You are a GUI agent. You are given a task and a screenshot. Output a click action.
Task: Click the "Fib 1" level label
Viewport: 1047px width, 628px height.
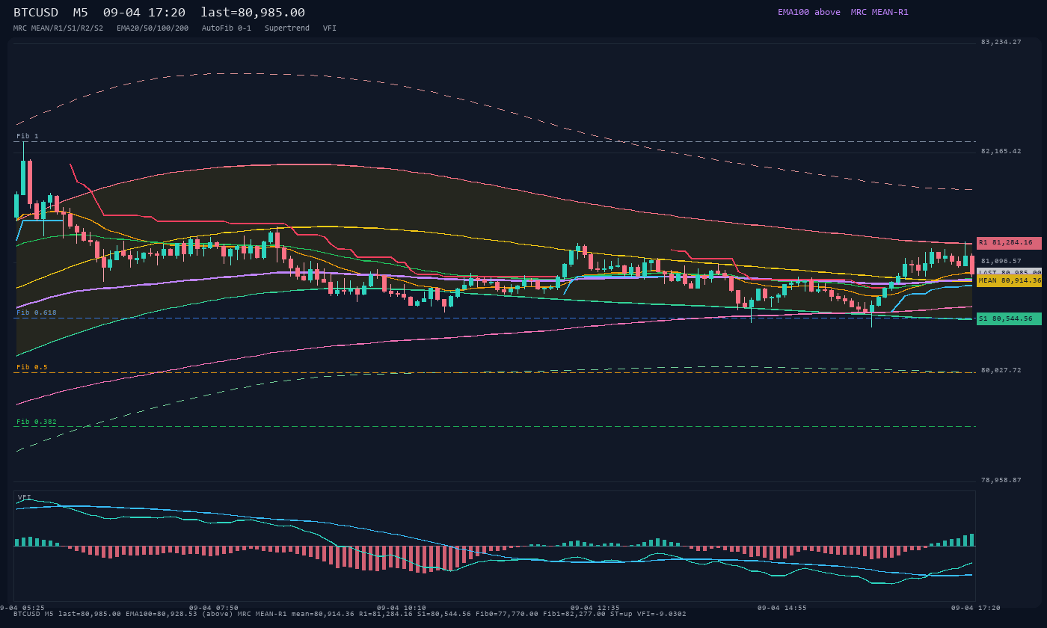click(x=28, y=136)
